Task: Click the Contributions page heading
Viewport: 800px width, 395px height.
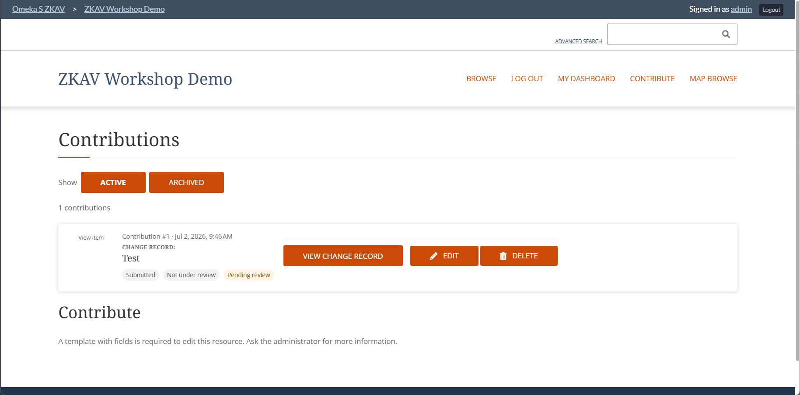Action: 119,140
